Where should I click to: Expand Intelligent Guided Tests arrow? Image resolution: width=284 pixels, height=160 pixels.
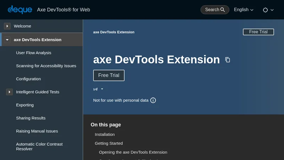coord(10,92)
